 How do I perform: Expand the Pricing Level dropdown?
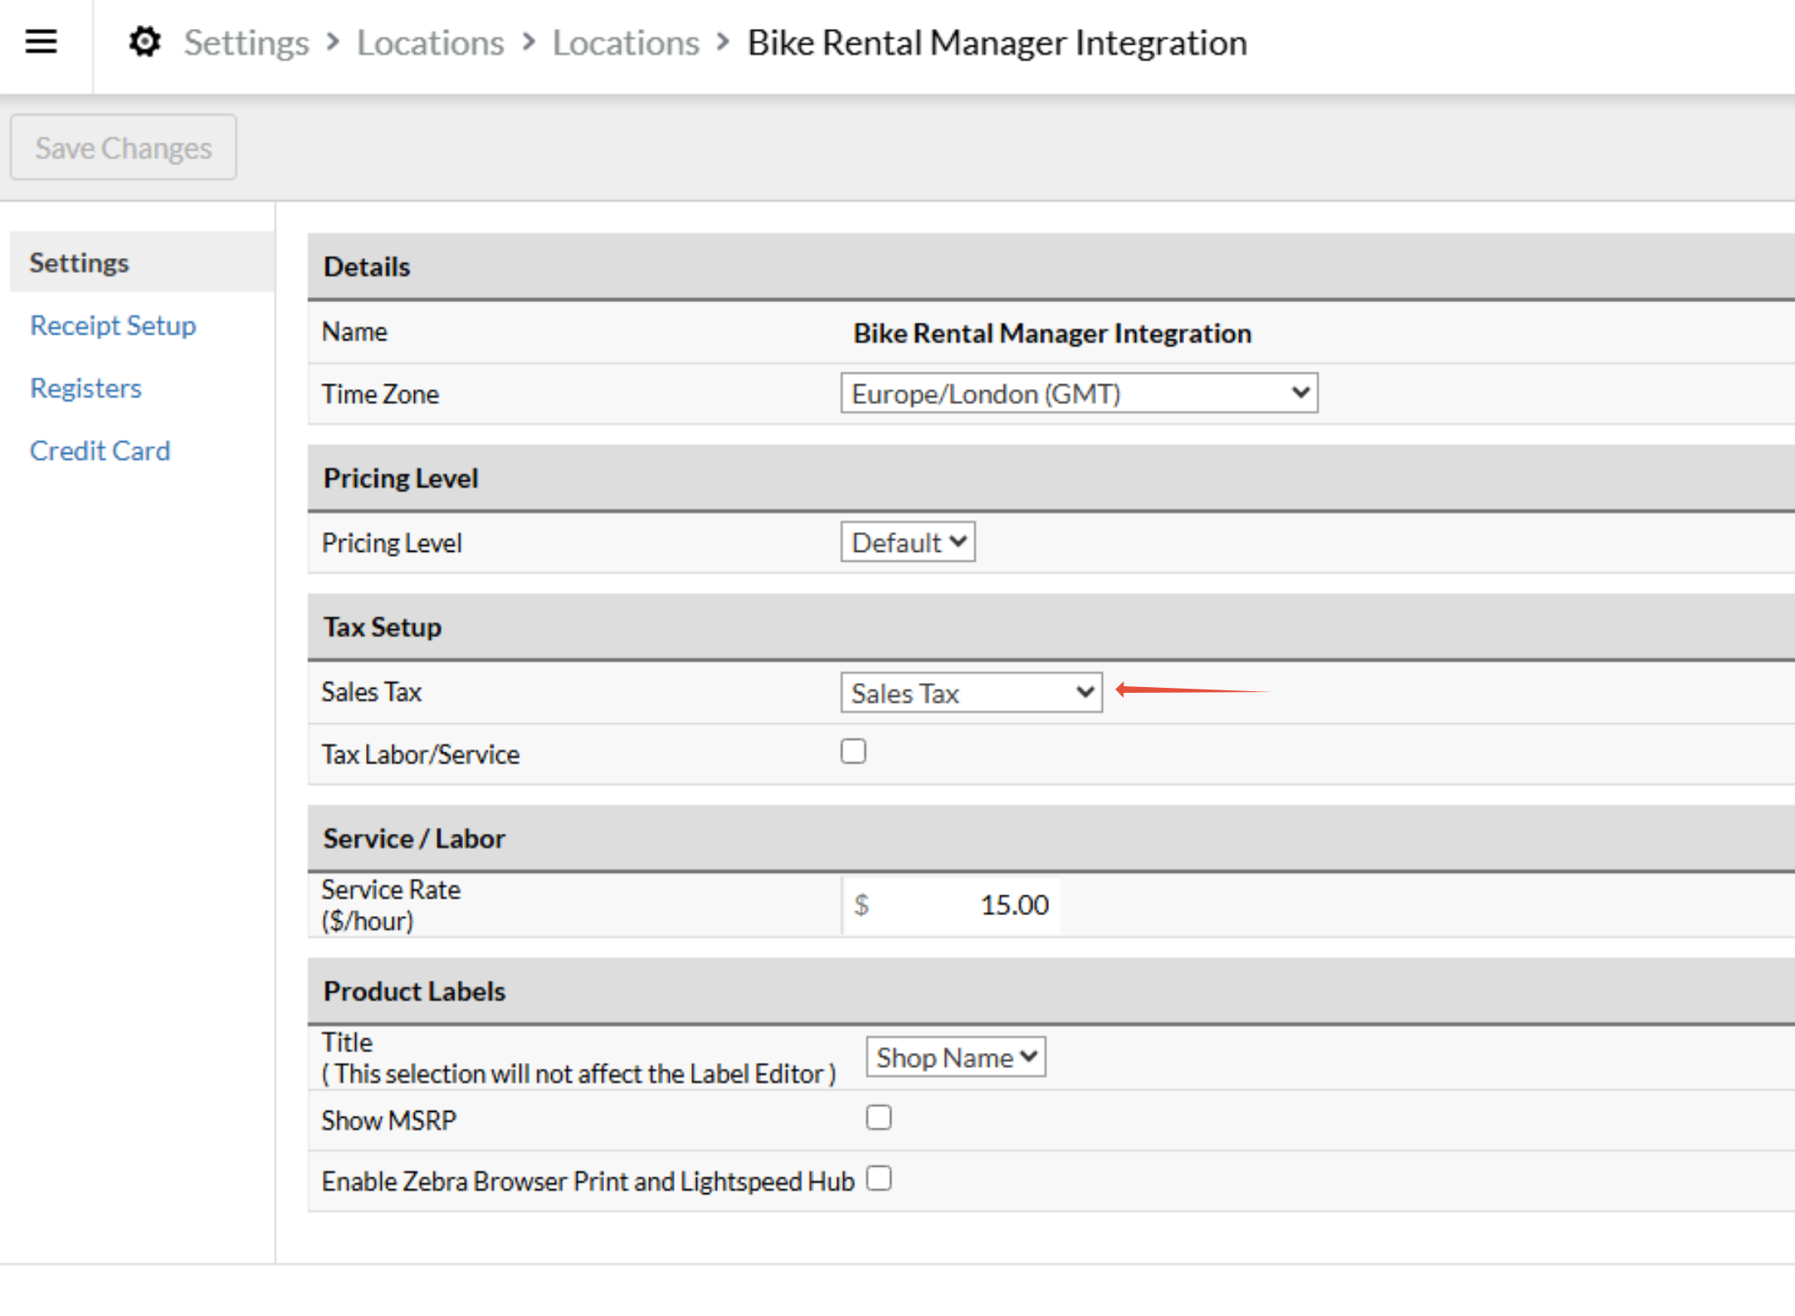(x=907, y=543)
